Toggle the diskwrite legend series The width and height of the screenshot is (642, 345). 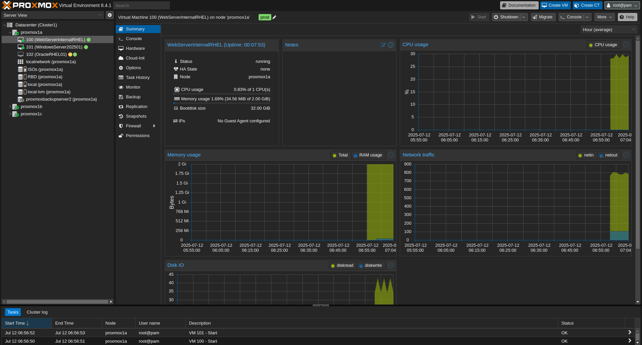(x=370, y=265)
